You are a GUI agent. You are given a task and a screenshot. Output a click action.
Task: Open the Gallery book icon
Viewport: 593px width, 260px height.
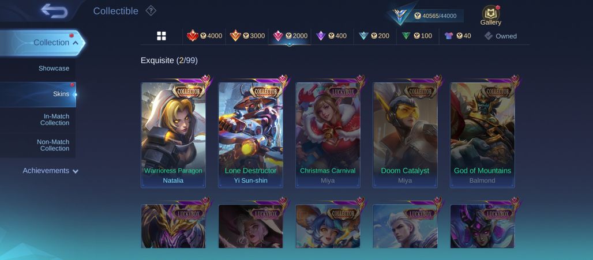(x=490, y=13)
